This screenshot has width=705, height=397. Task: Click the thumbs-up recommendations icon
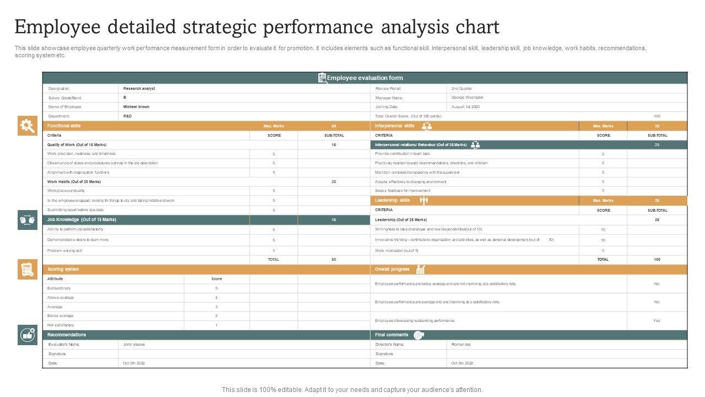[27, 335]
